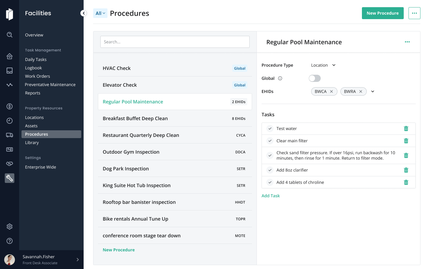The height and width of the screenshot is (269, 430).
Task: Open settings gear icon in left rail
Action: point(10,227)
